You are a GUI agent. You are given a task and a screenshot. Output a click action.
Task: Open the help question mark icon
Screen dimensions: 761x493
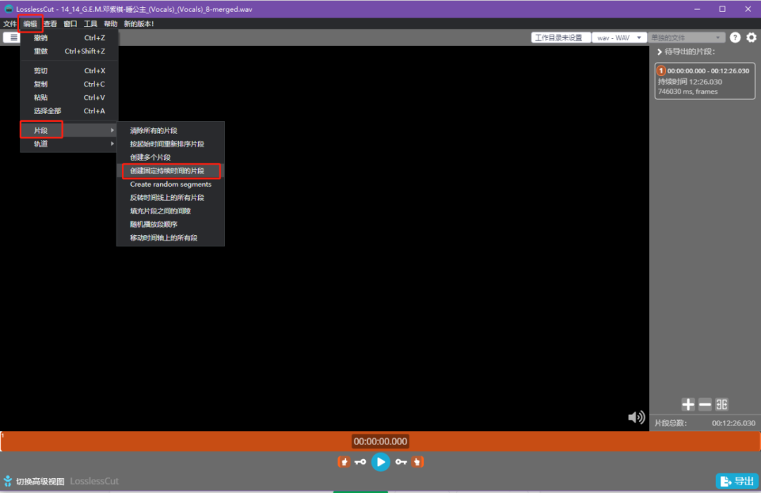(735, 37)
